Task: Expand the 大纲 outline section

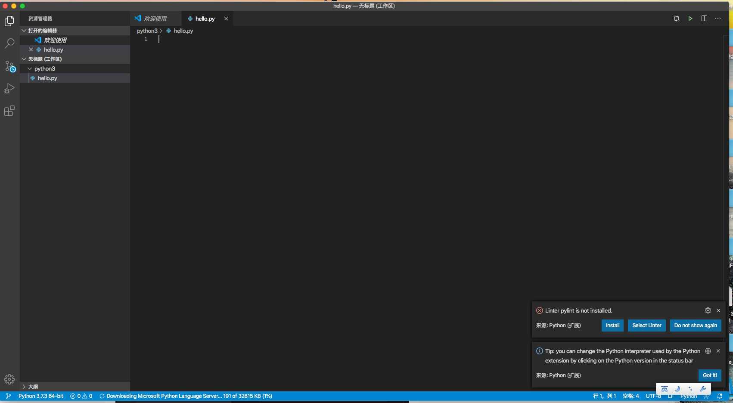Action: pos(75,387)
